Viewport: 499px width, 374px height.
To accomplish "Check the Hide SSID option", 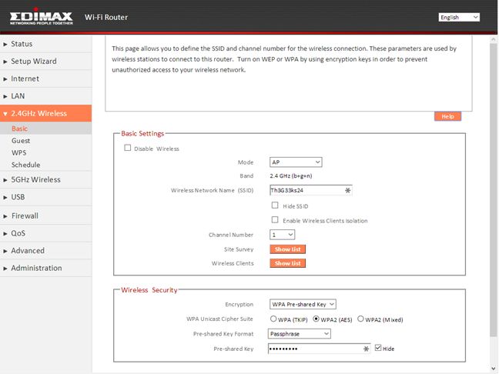I will (x=275, y=205).
